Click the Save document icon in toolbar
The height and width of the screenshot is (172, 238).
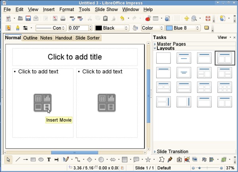pyautogui.click(x=28, y=18)
